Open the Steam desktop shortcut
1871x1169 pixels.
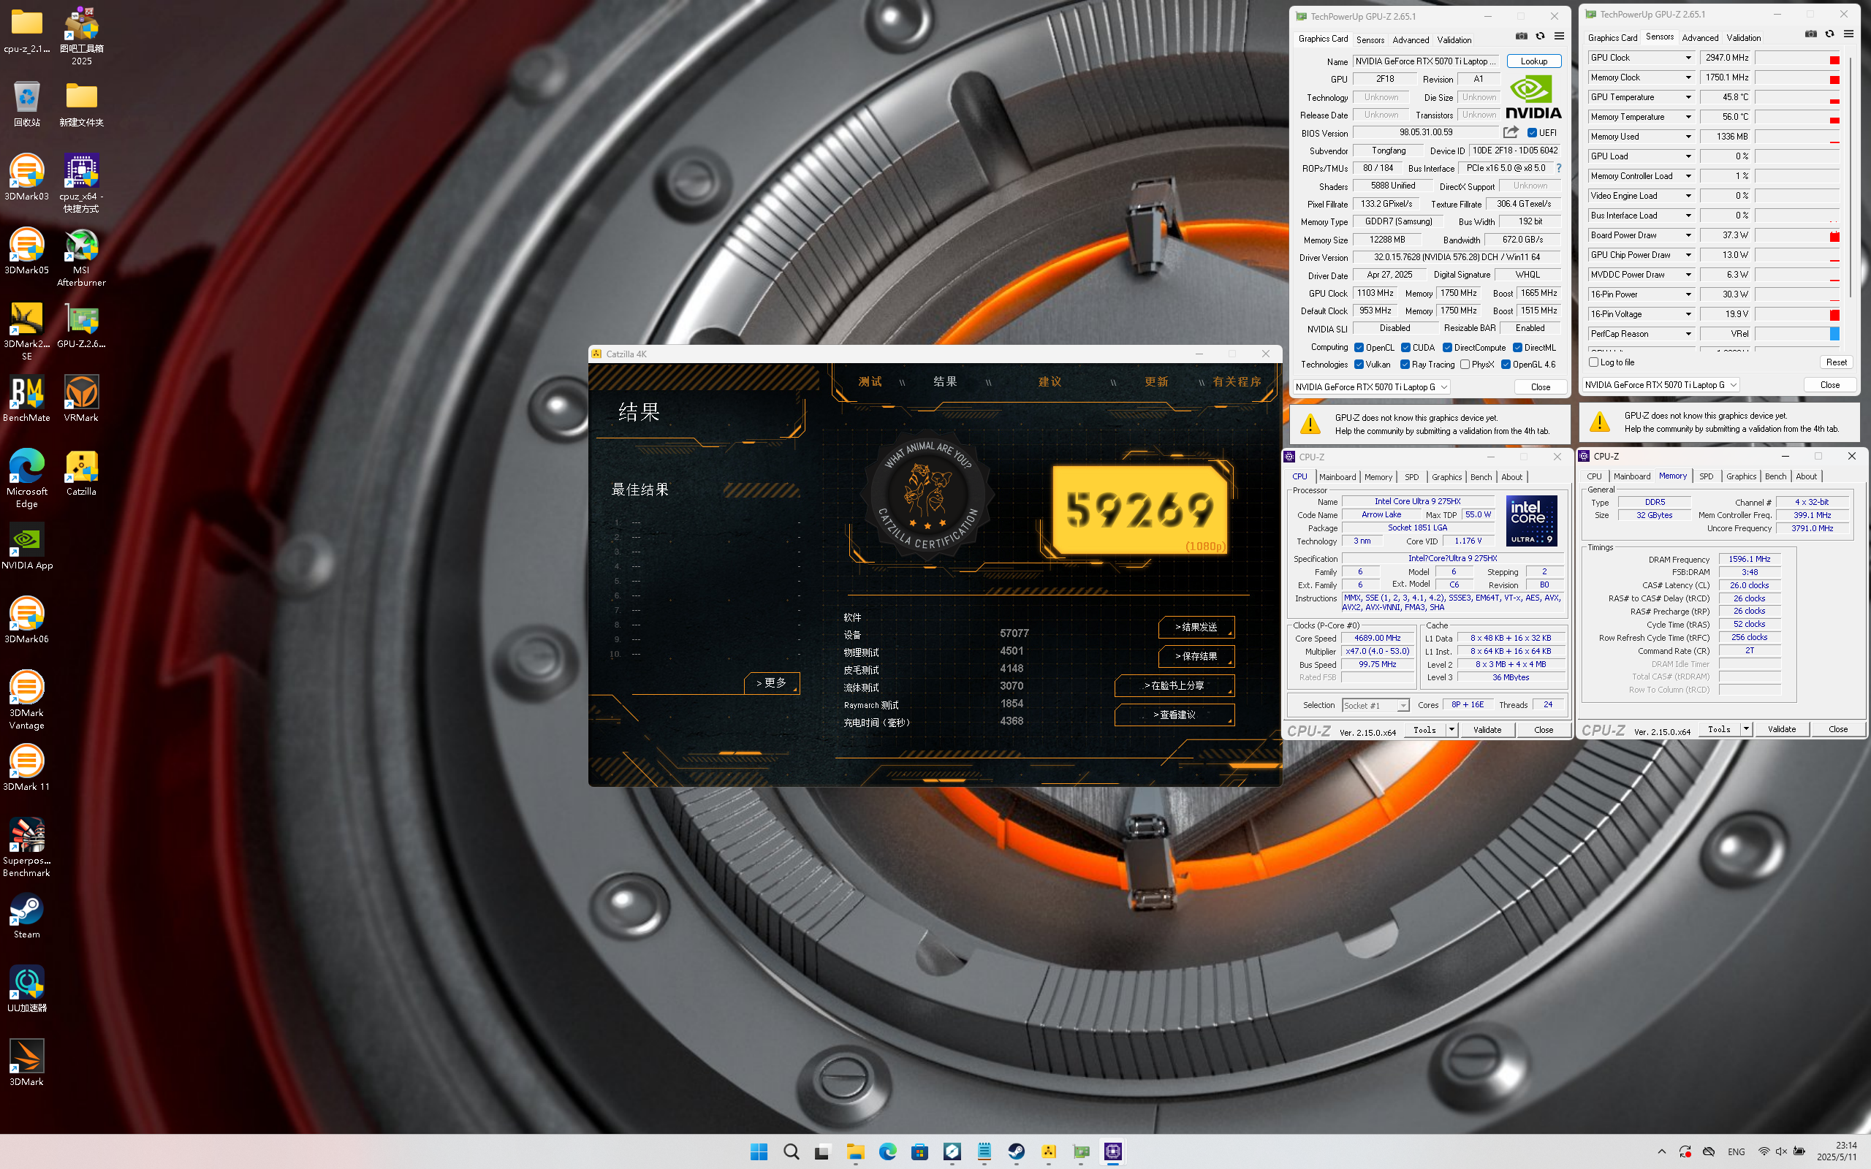[x=26, y=916]
